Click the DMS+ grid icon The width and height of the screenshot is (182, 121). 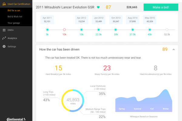coord(4,30)
